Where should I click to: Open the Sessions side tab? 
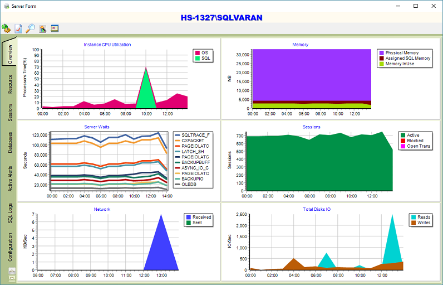point(9,112)
